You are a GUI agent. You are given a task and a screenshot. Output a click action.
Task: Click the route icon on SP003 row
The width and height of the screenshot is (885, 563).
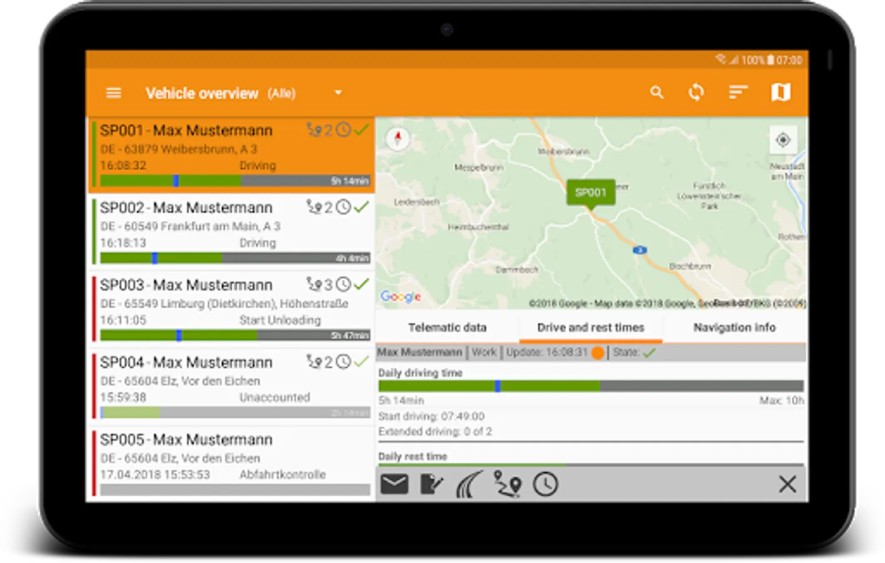314,285
